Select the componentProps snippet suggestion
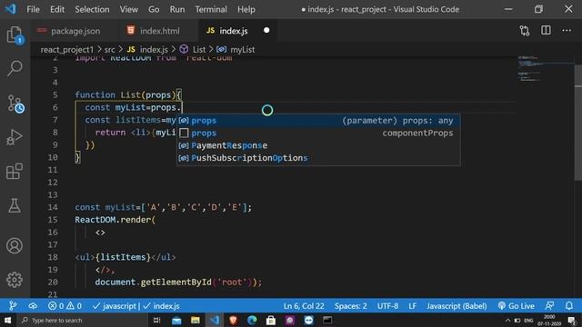This screenshot has height=327, width=582. tap(318, 134)
